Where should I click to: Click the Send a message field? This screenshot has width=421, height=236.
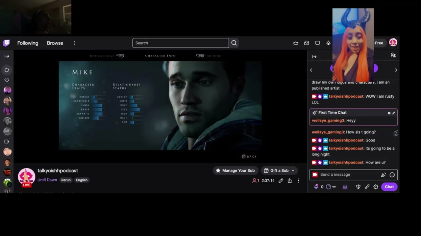pyautogui.click(x=354, y=175)
